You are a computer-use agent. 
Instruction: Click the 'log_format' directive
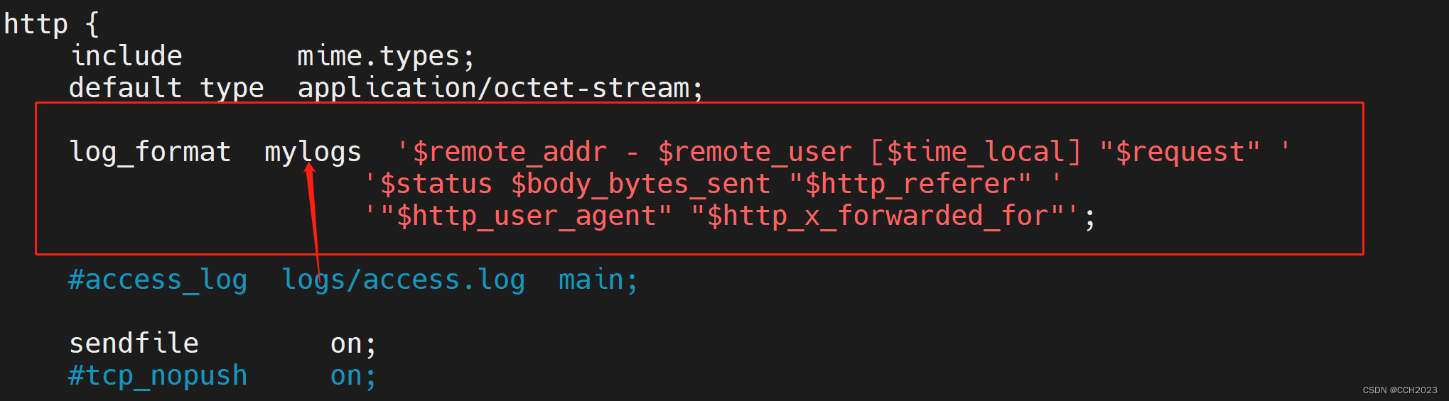tap(150, 152)
